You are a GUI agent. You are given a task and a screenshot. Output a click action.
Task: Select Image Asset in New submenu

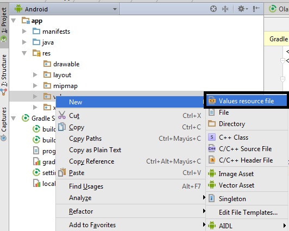pyautogui.click(x=247, y=174)
